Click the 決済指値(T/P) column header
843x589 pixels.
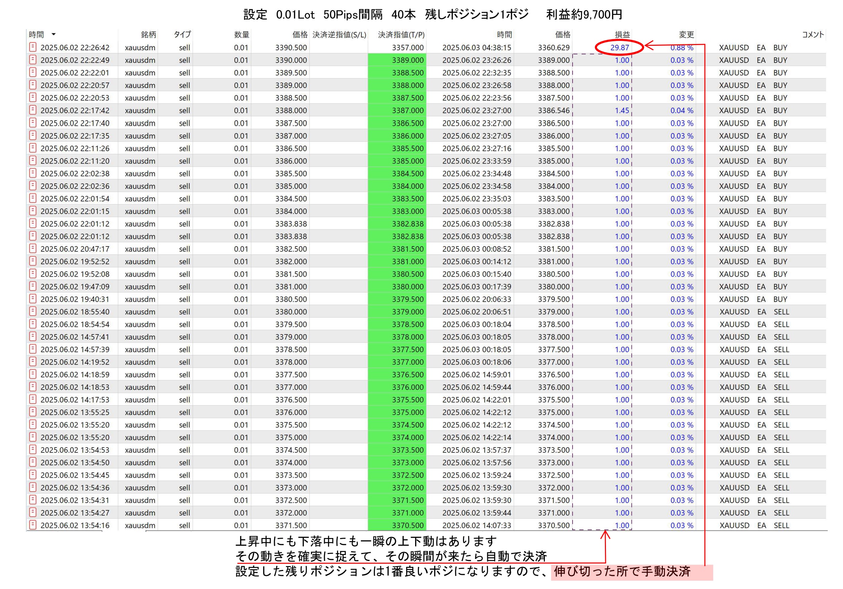pyautogui.click(x=401, y=34)
